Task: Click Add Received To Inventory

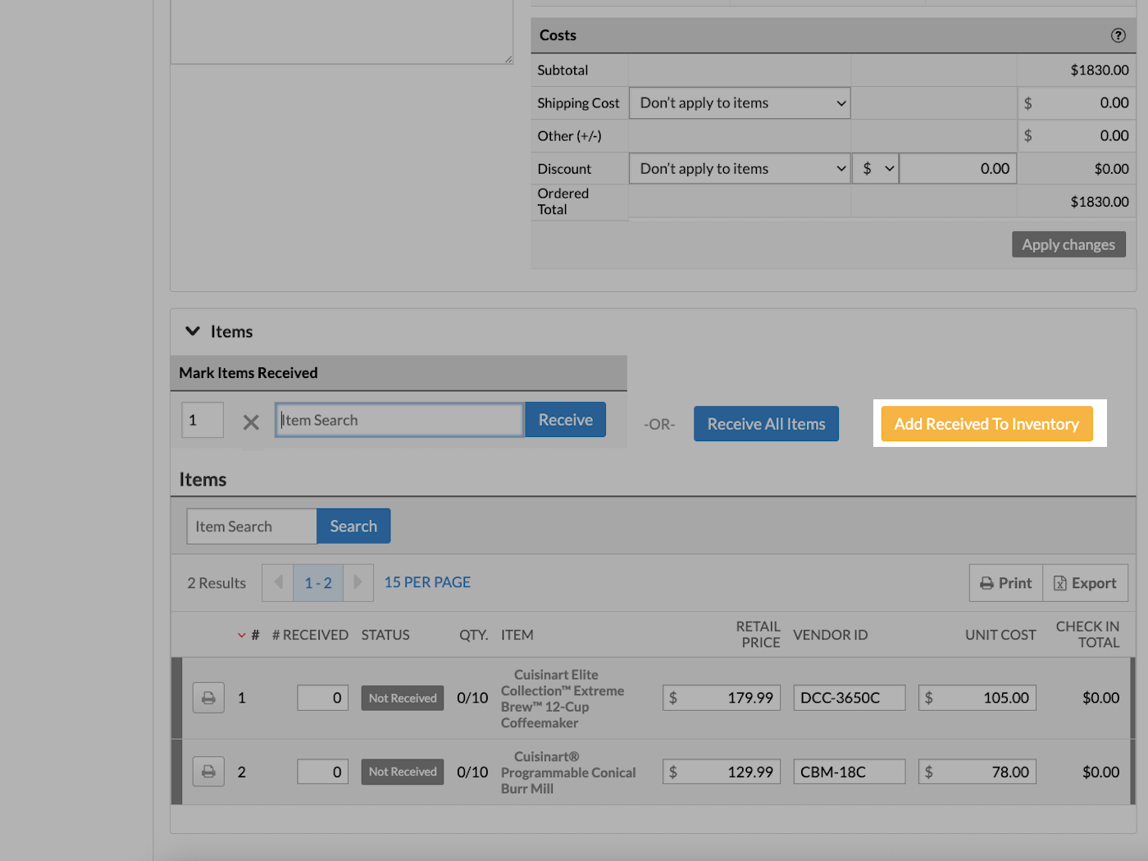Action: pyautogui.click(x=986, y=424)
